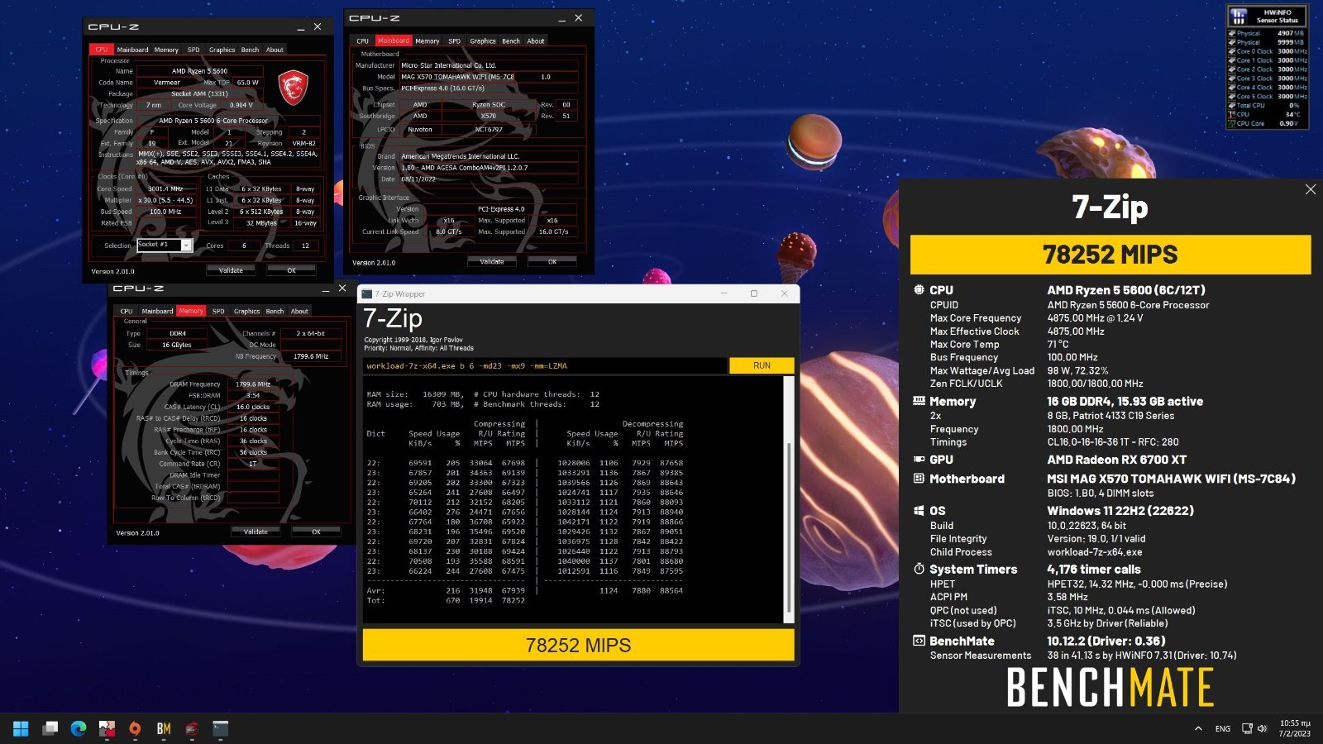This screenshot has height=744, width=1323.
Task: Click the Memory module icon in BenchMate panel
Action: click(x=919, y=401)
